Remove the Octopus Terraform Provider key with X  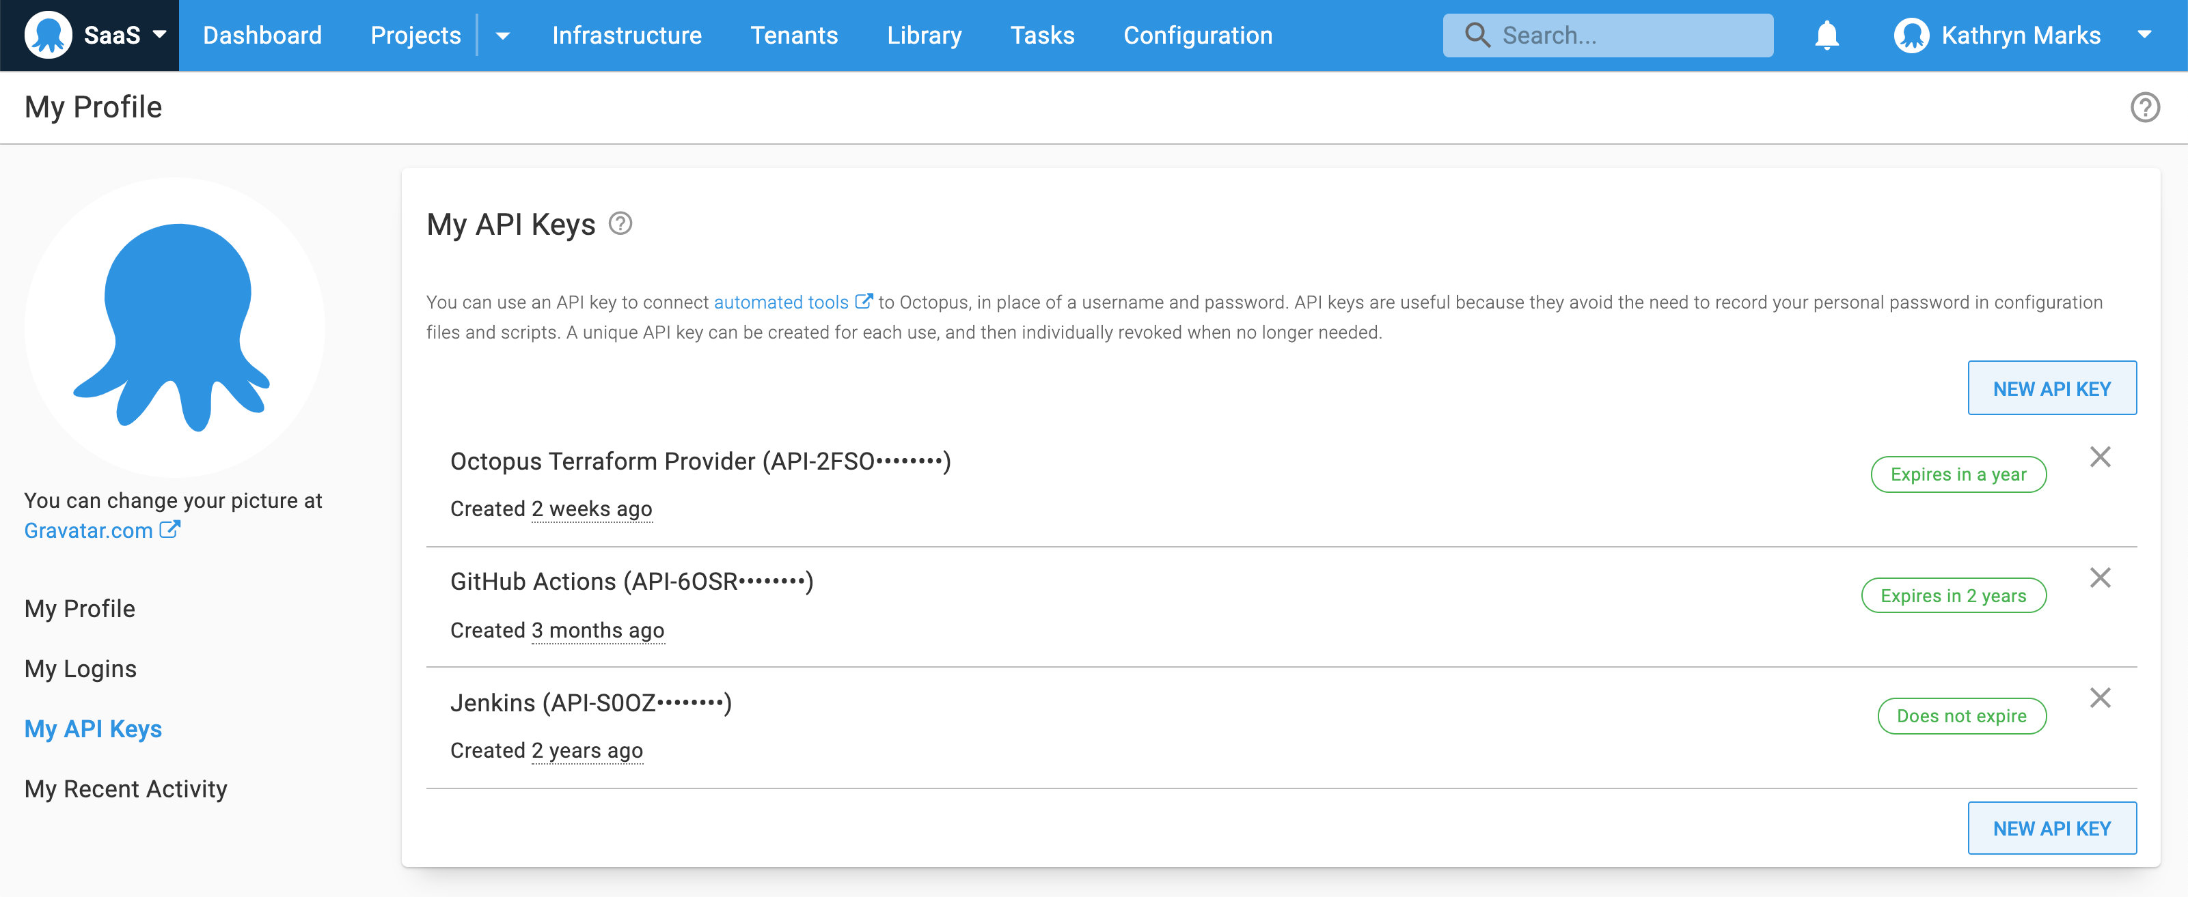(2101, 457)
